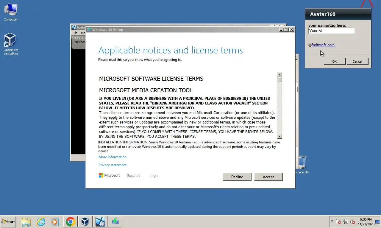Click OK in the Avatar360 dialog
Image resolution: width=381 pixels, height=228 pixels.
point(334,61)
